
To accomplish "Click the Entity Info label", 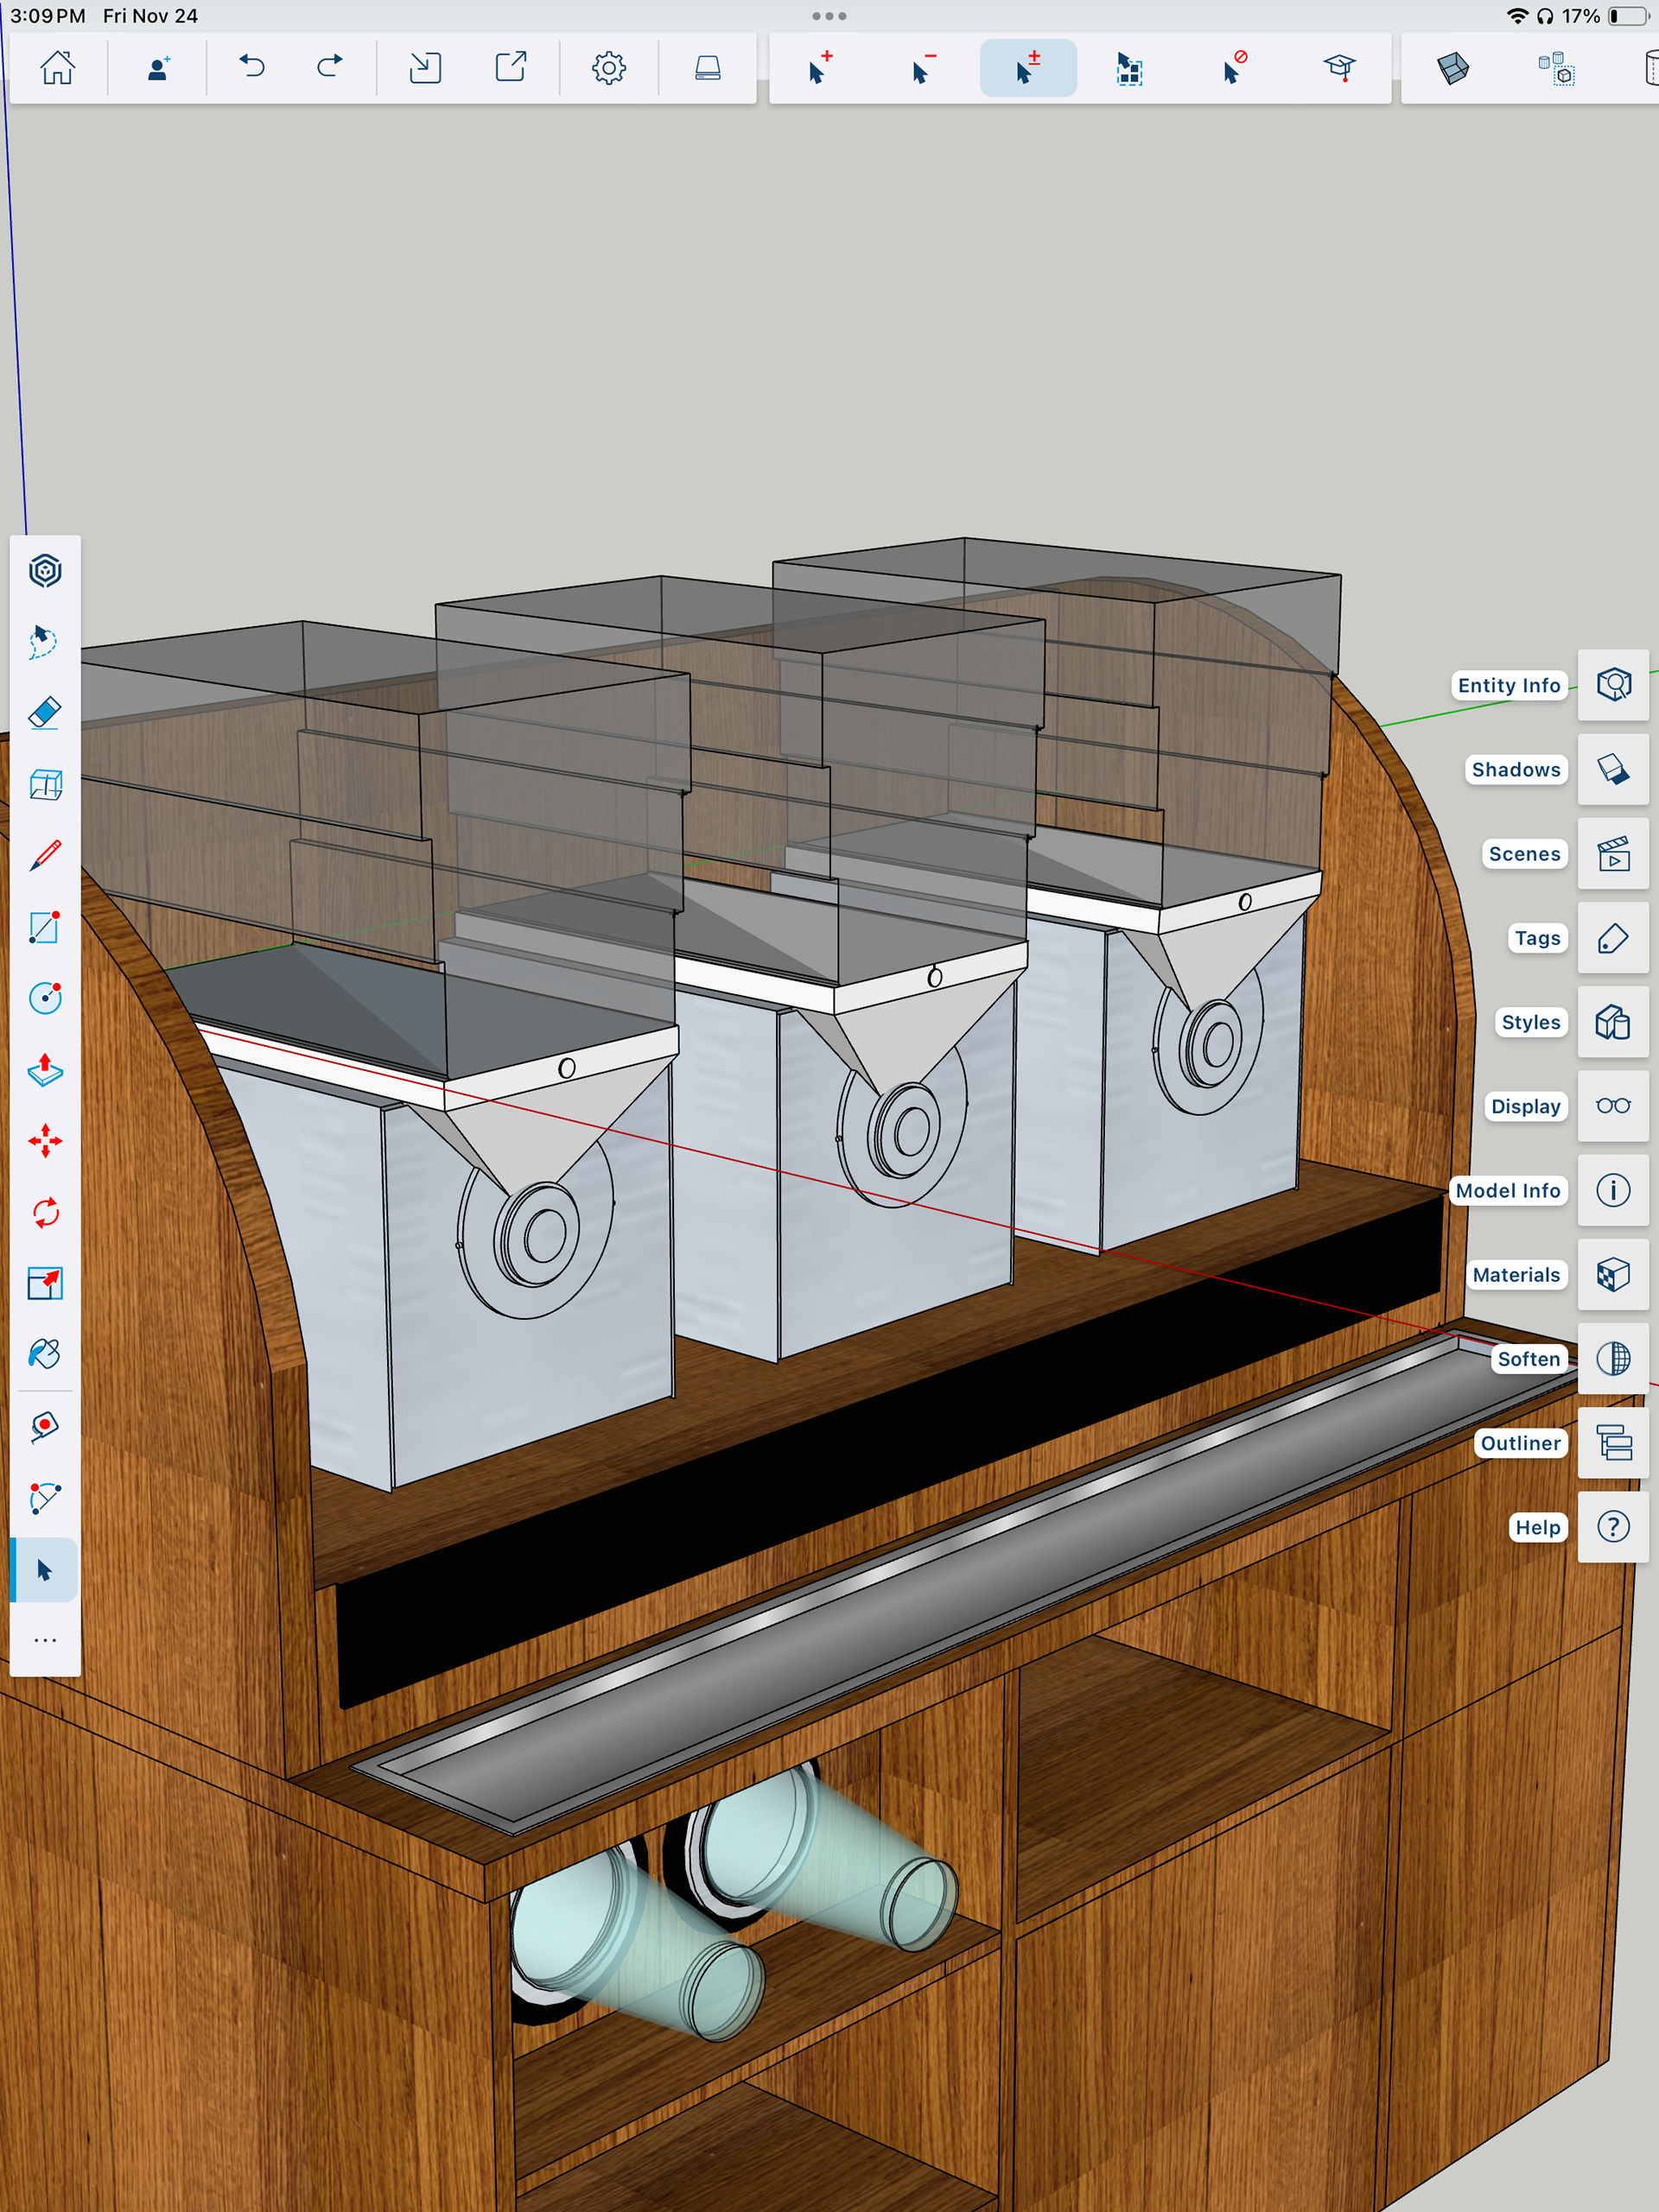I will click(1508, 685).
